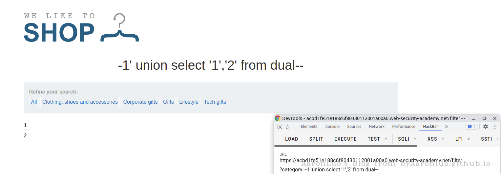Open the Elements tab
501x174 pixels.
pos(309,127)
